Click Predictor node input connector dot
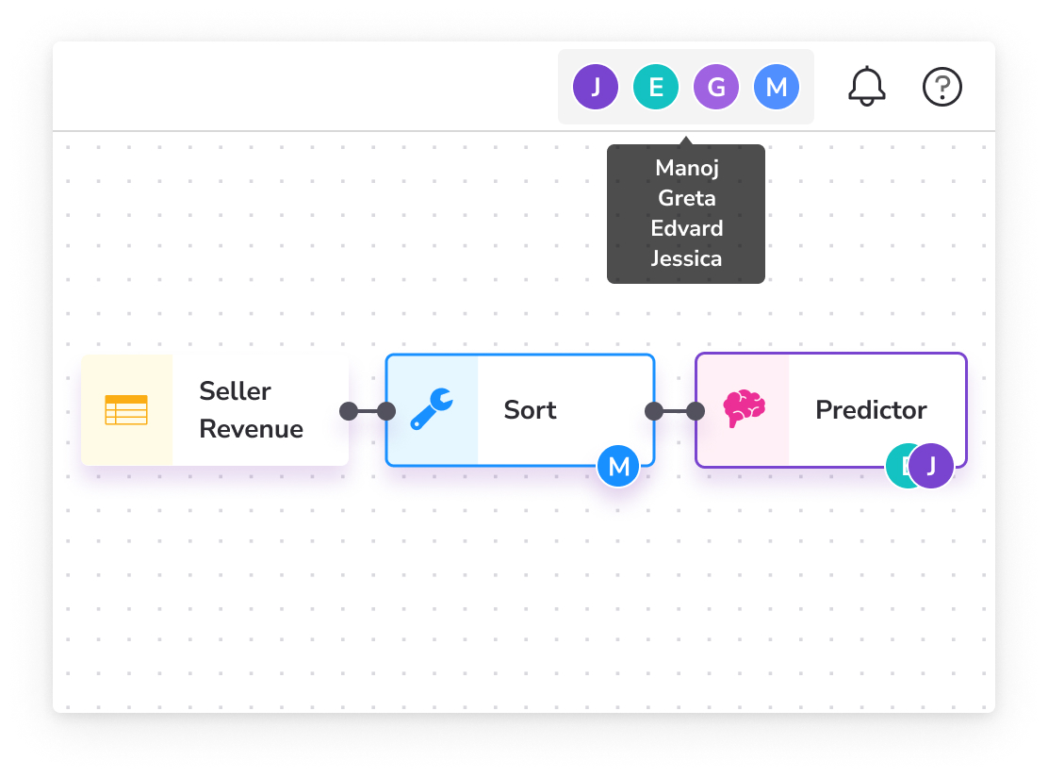This screenshot has height=777, width=1048. coord(696,411)
